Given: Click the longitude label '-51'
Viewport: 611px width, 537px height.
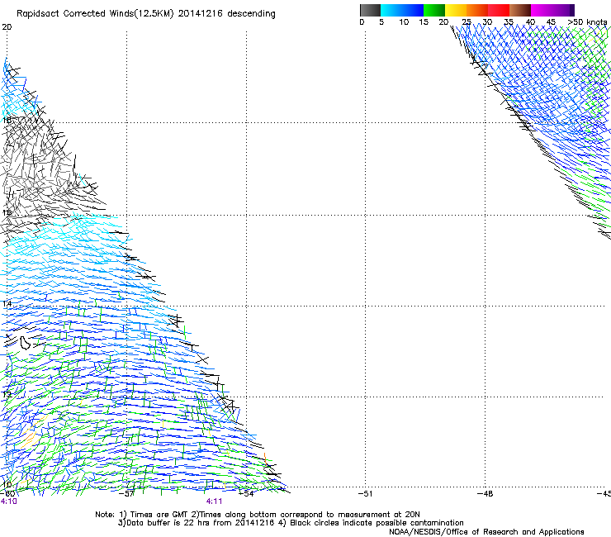Looking at the screenshot, I should [366, 494].
